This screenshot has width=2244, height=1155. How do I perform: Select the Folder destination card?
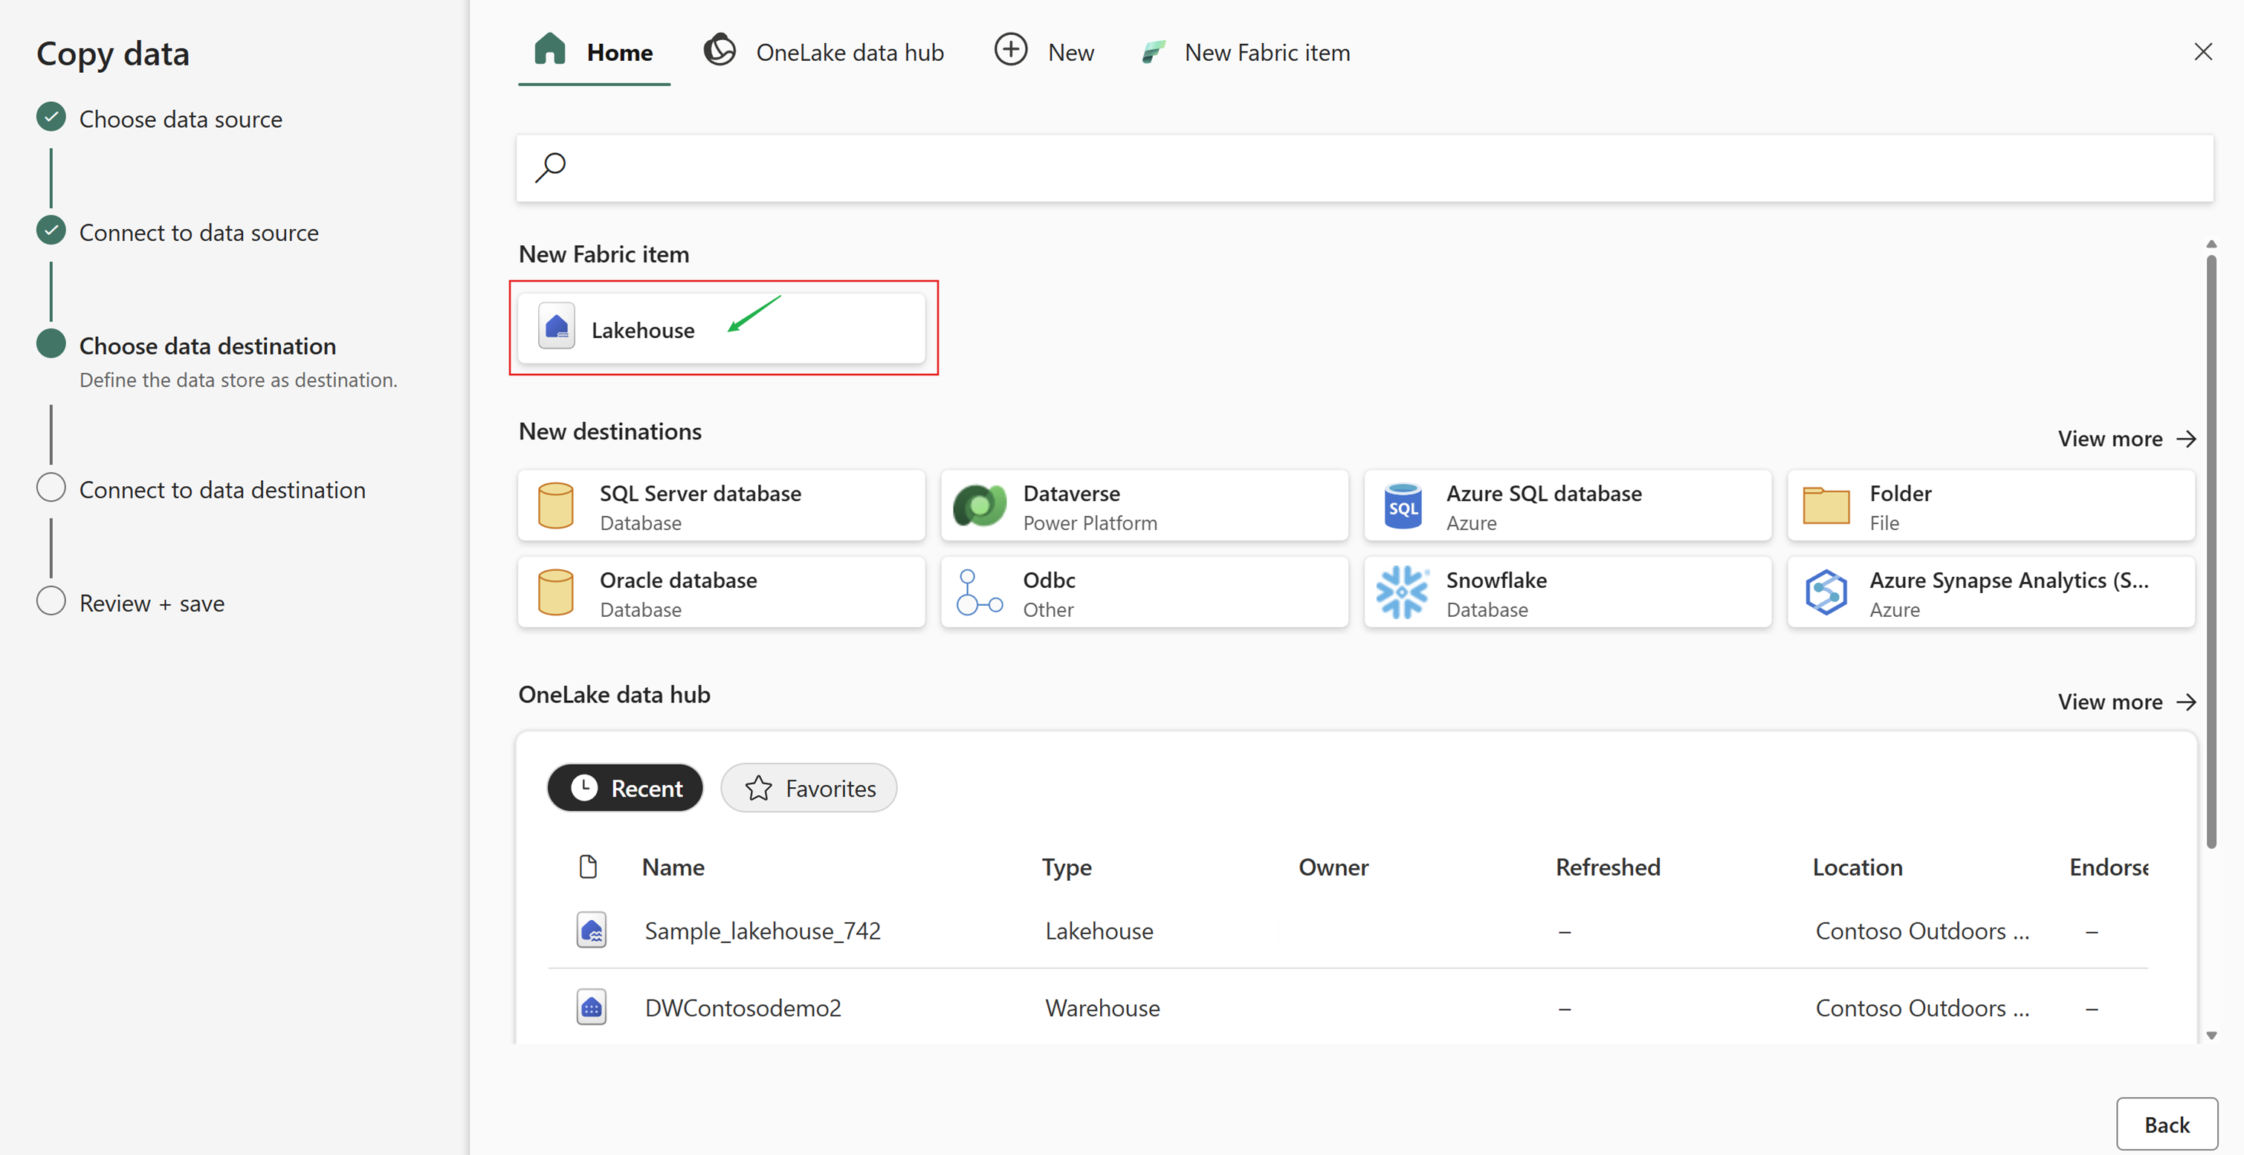coord(1991,505)
